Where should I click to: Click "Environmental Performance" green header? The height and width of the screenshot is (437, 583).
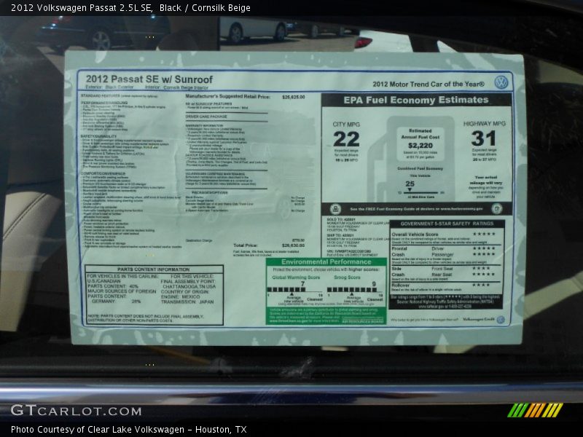point(326,262)
